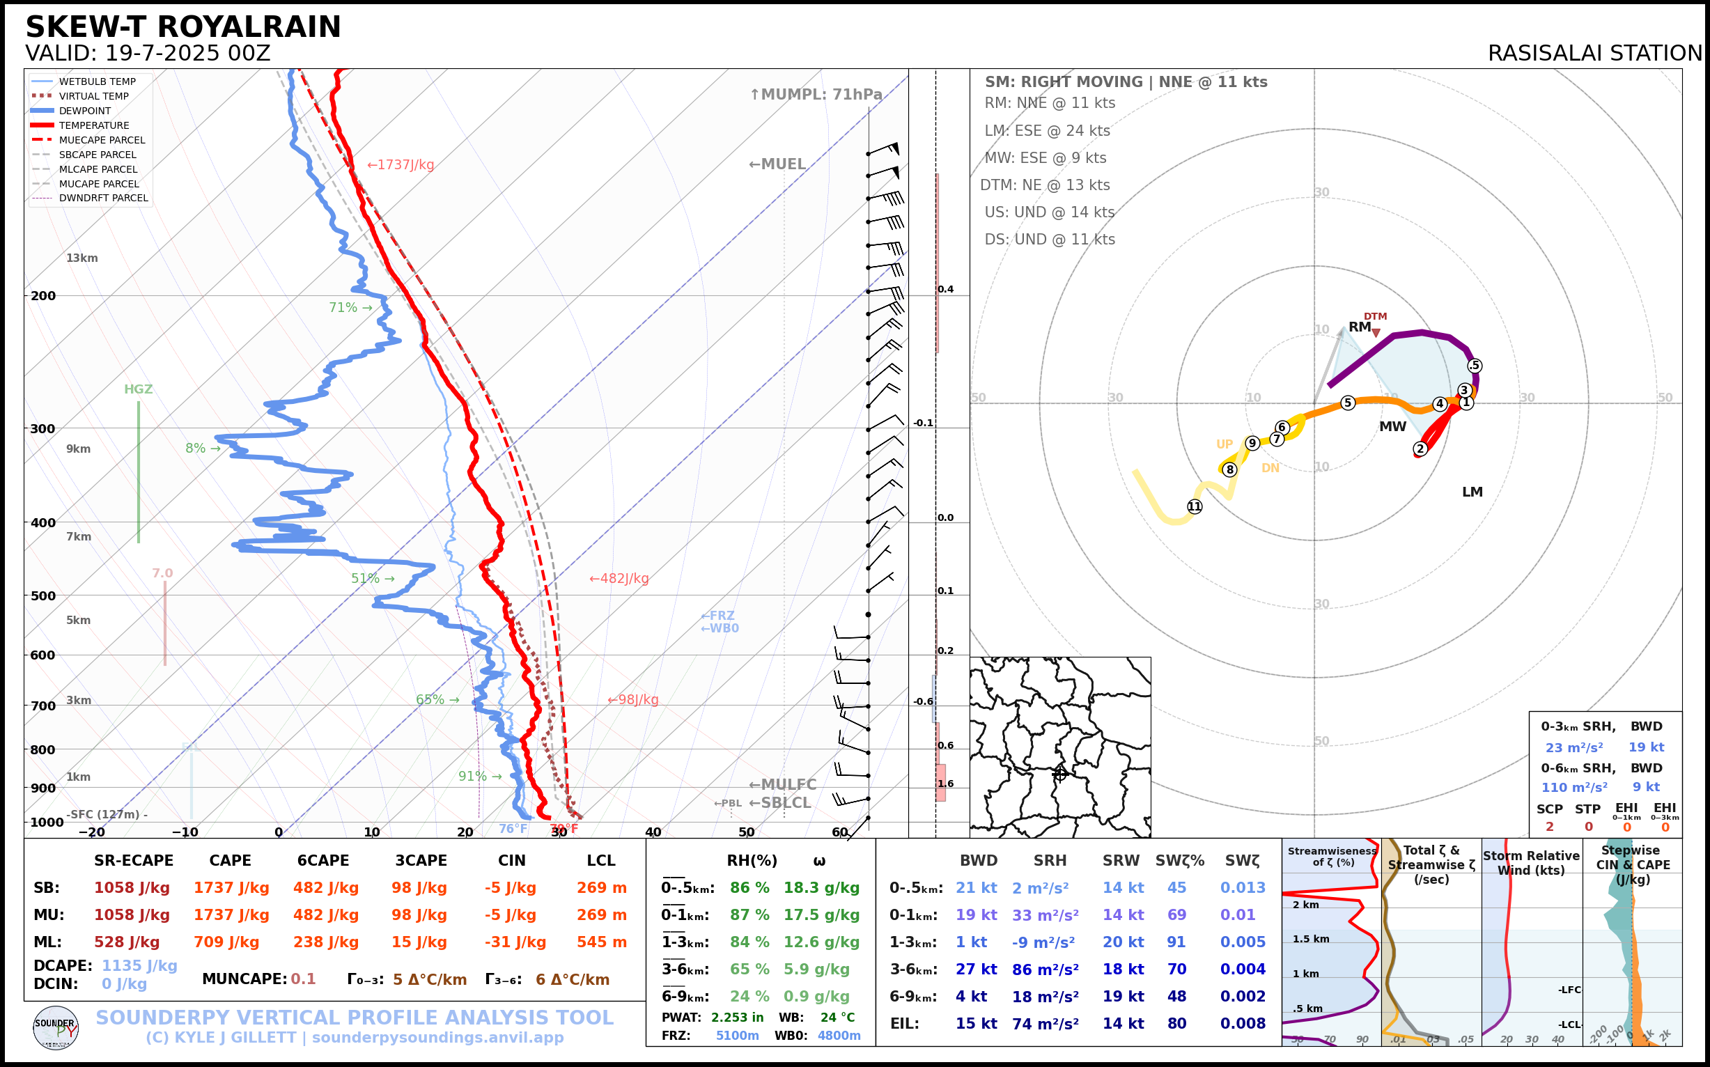Image resolution: width=1710 pixels, height=1067 pixels.
Task: Click the DWNDRFT PARCEL legend entry
Action: 103,198
